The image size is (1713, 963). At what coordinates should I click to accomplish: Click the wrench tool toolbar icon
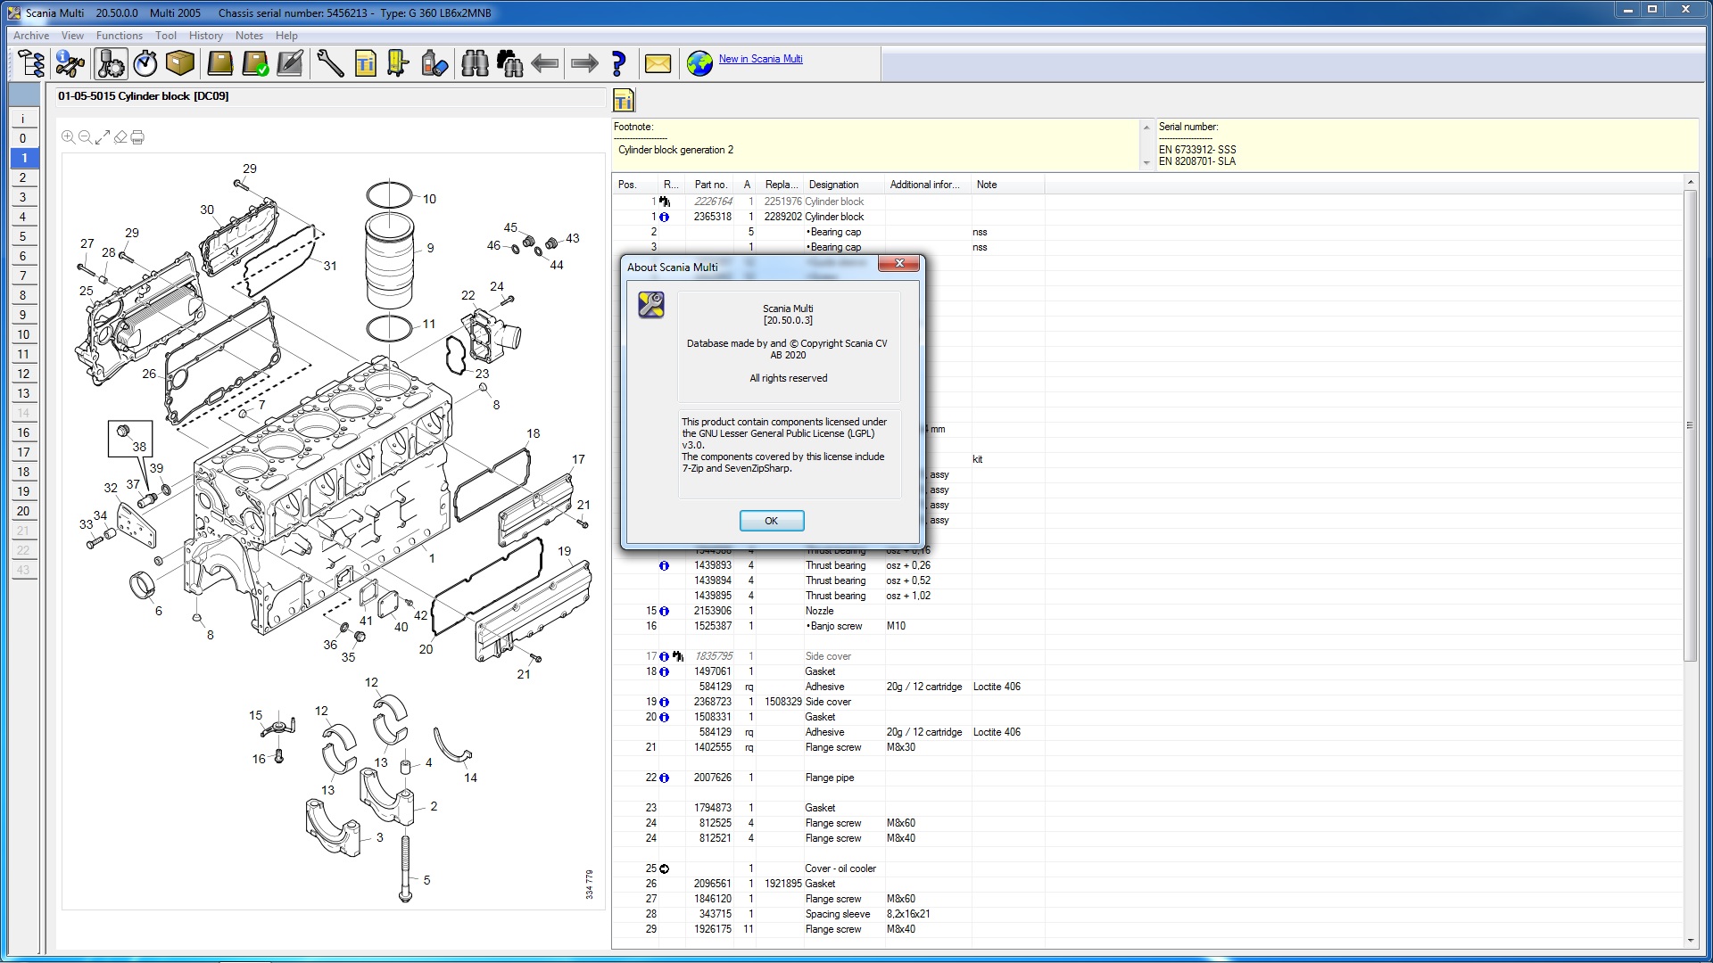[330, 63]
